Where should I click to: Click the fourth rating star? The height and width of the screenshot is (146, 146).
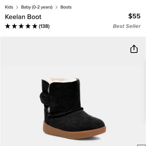click(28, 26)
